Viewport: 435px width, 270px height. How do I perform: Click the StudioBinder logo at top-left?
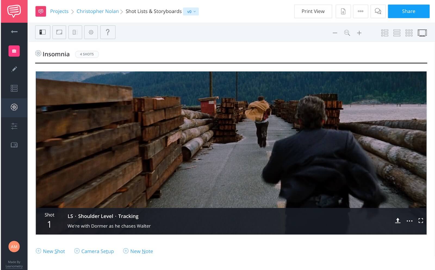click(x=14, y=11)
